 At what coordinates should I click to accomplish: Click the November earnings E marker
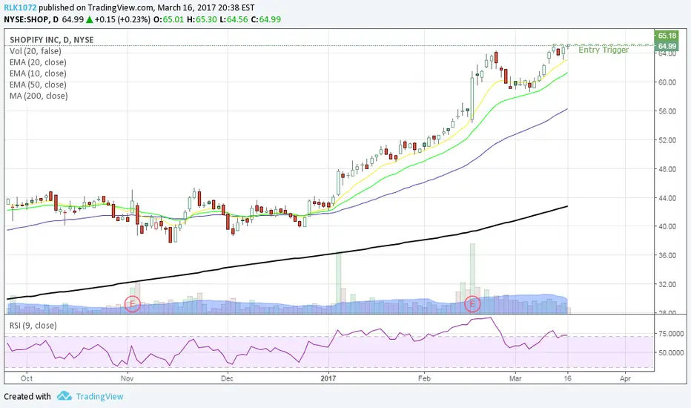click(x=132, y=304)
